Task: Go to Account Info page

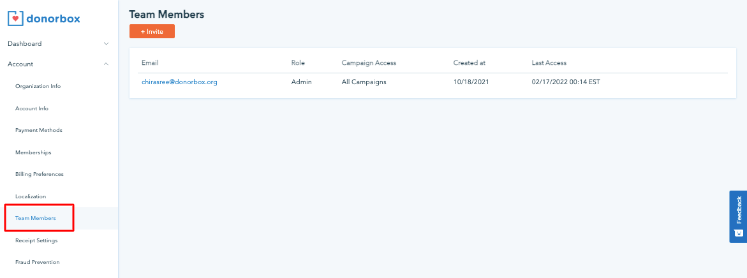Action: (32, 108)
